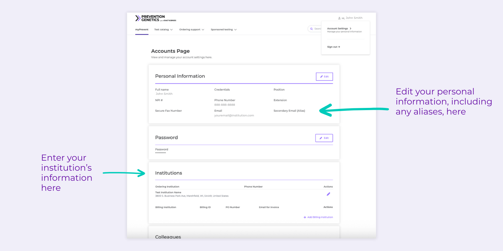Screen dimensions: 503x251
Task: Click the pencil icon in the Password Edit button
Action: coord(321,138)
